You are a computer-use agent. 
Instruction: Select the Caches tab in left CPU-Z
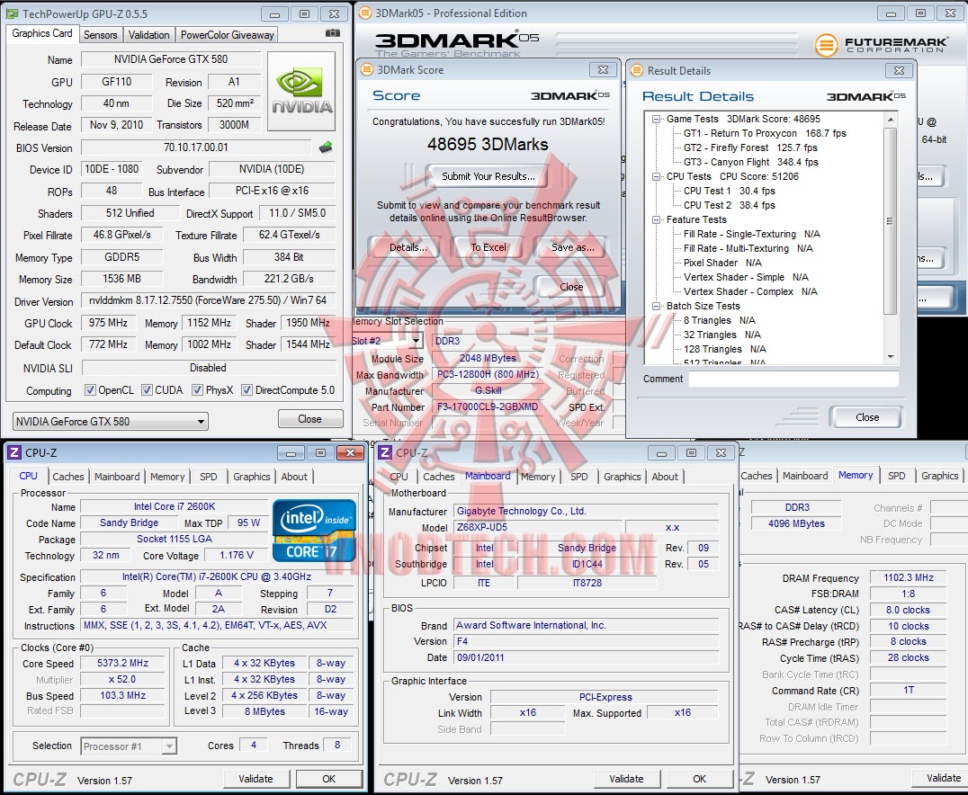pyautogui.click(x=67, y=477)
